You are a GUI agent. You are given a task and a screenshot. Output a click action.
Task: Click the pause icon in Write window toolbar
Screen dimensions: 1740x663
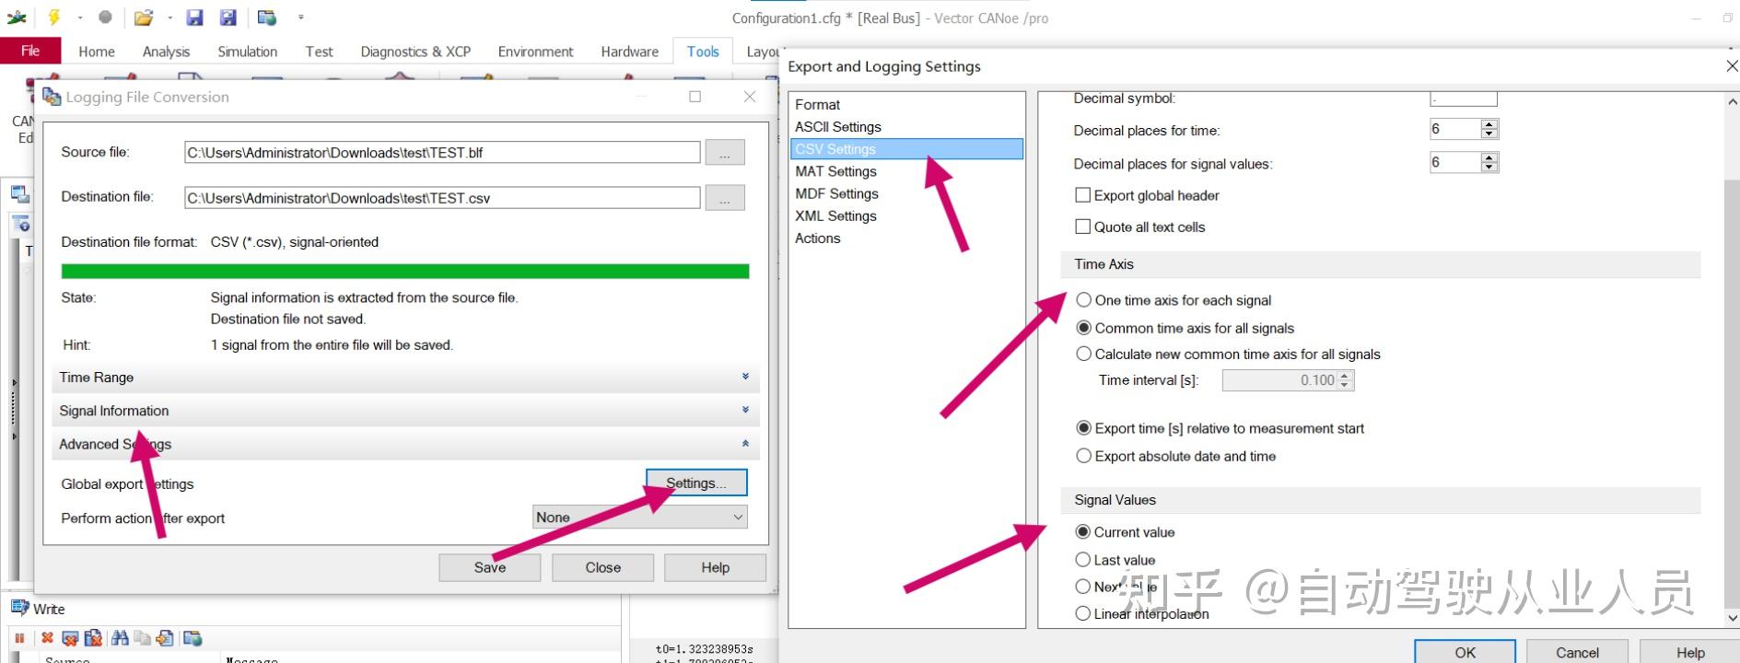coord(19,638)
